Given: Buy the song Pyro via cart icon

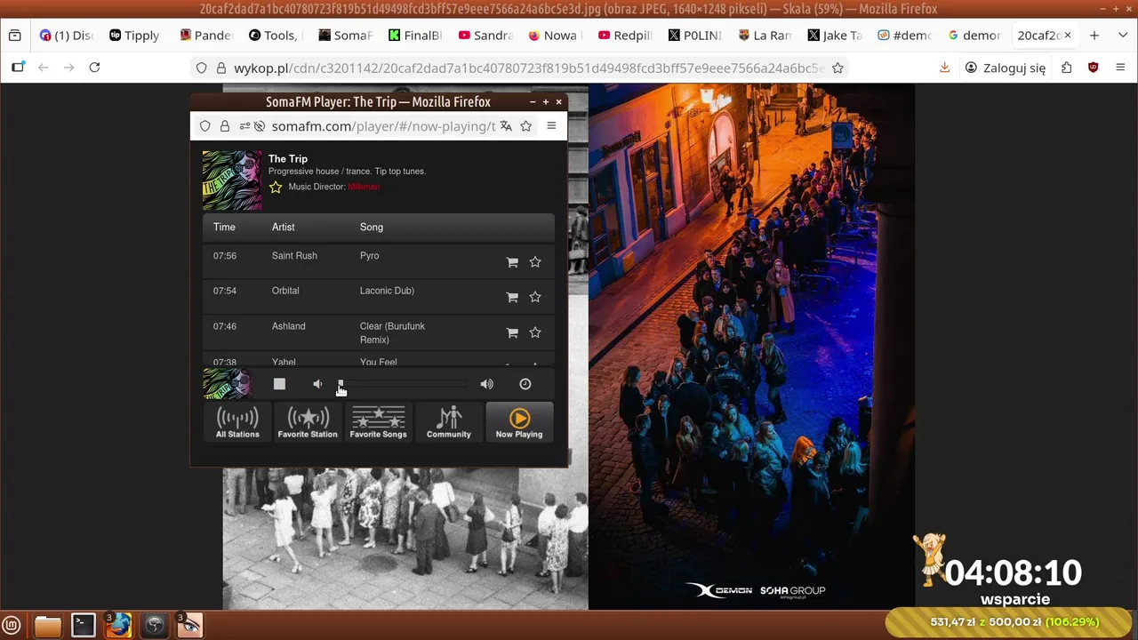Looking at the screenshot, I should click(x=512, y=262).
